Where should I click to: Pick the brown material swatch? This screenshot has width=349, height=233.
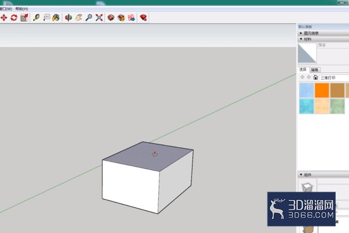[337, 90]
